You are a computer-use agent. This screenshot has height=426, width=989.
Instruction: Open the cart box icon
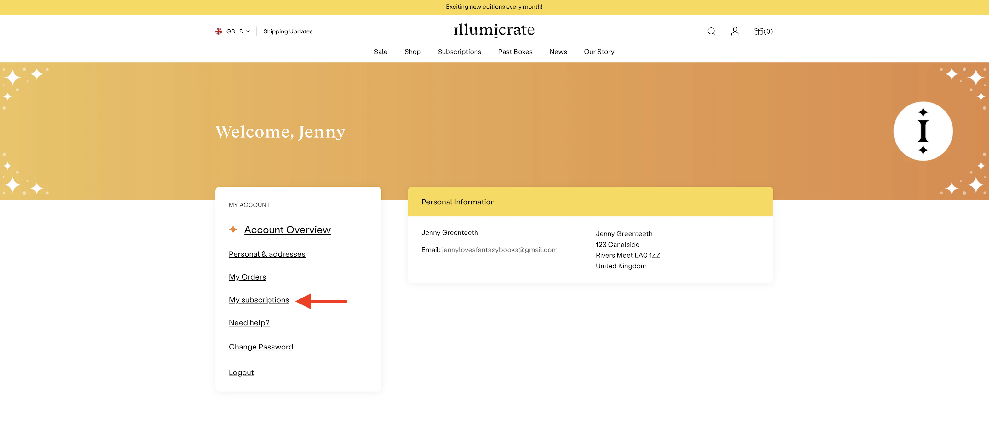point(758,31)
